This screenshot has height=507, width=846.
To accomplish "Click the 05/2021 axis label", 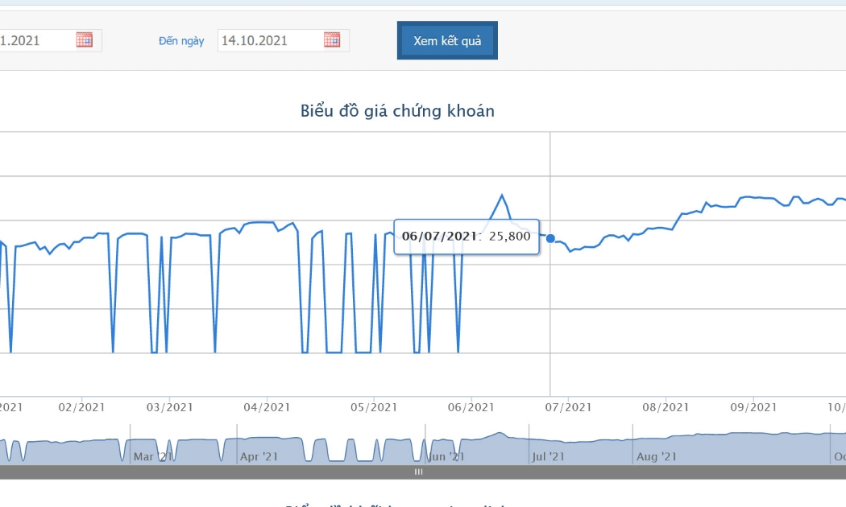I will click(374, 407).
